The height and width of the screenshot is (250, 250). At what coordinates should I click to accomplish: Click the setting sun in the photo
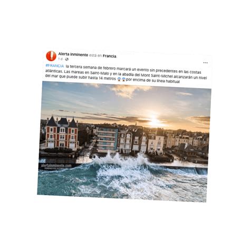(x=154, y=121)
